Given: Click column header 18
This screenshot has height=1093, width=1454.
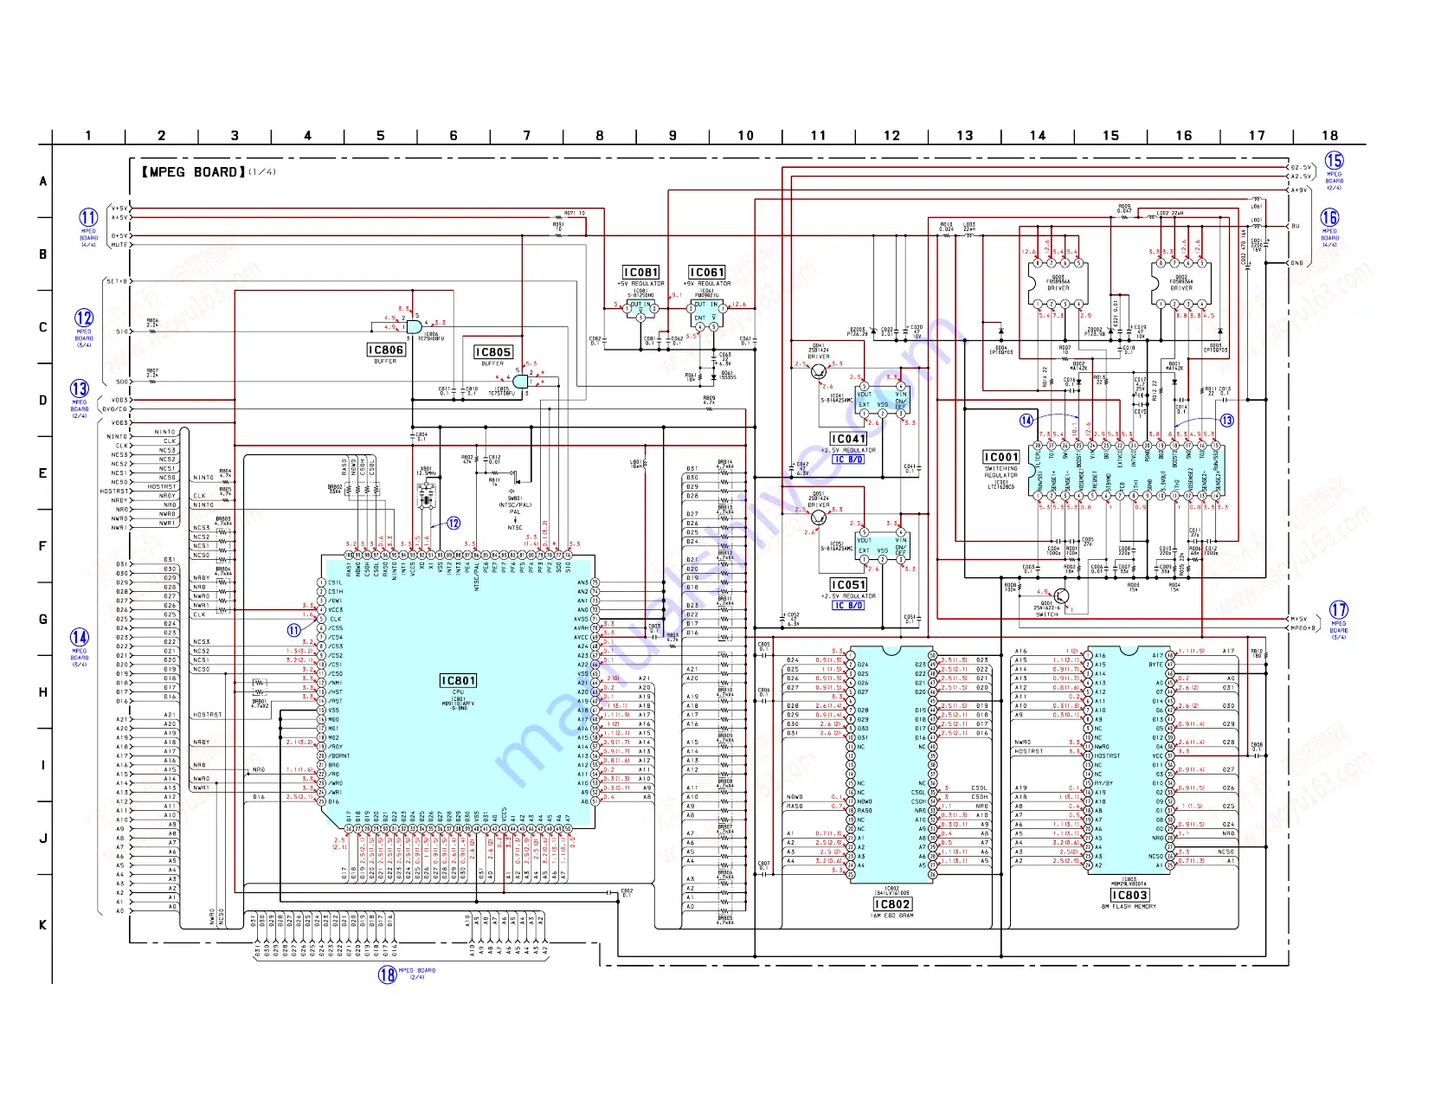Looking at the screenshot, I should click(1329, 136).
